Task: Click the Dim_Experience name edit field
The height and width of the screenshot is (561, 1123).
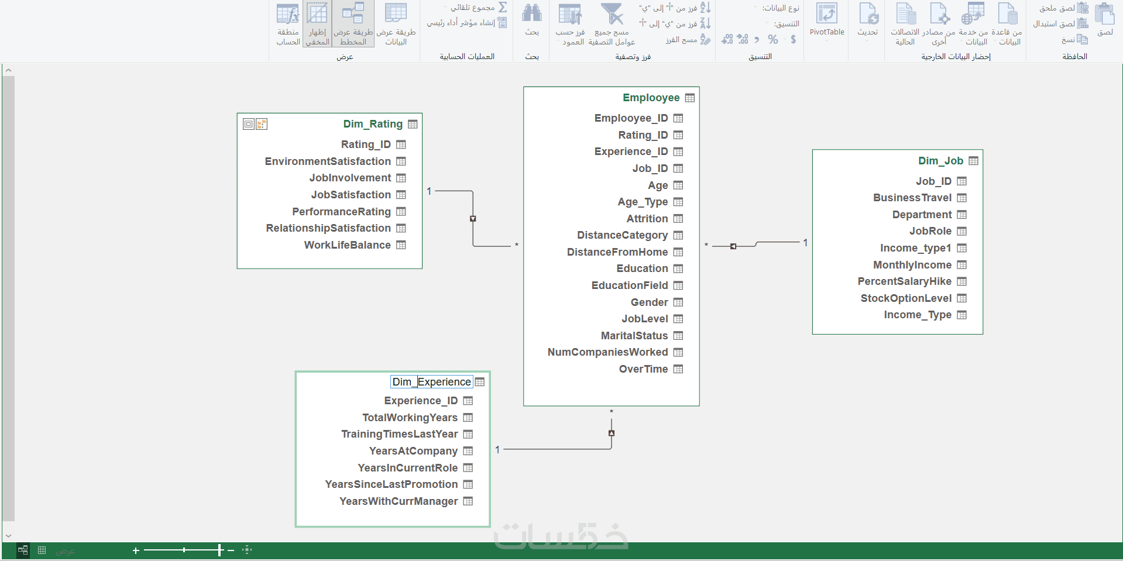Action: coord(431,382)
